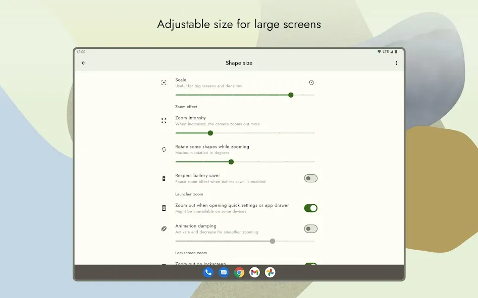Click the Scale focus icon
478x298 pixels.
click(x=164, y=83)
